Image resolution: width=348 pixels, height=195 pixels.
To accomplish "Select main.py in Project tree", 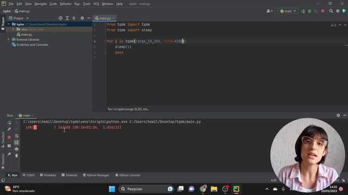I will [x=24, y=35].
